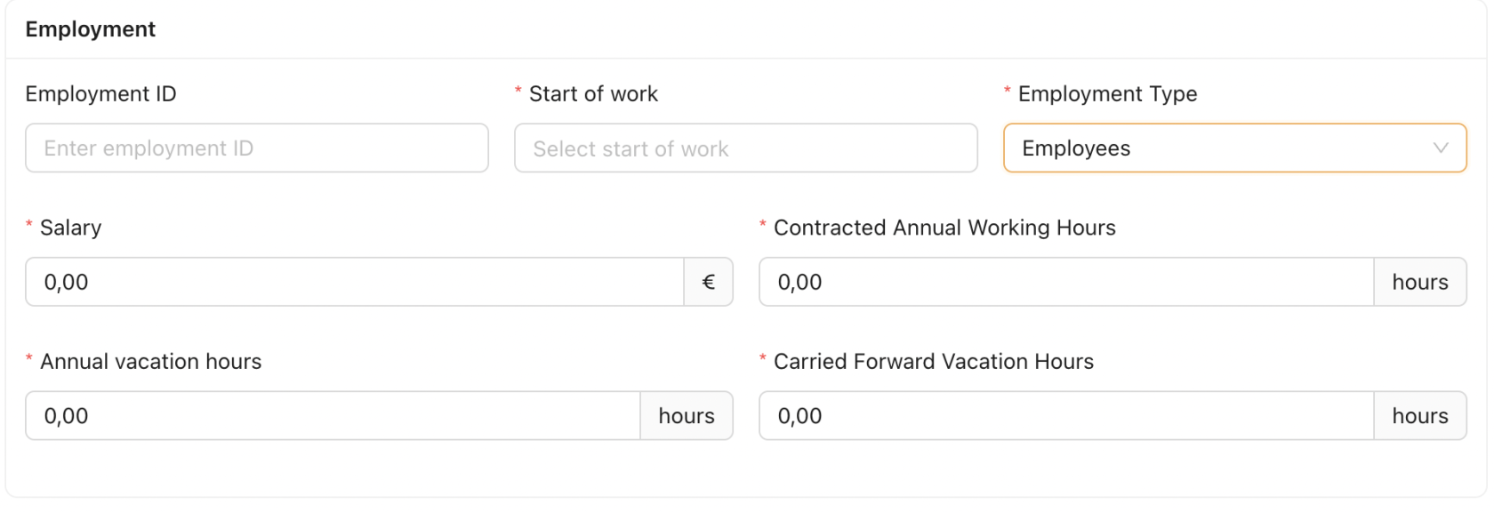Click the Contracted Annual Working Hours label
Image resolution: width=1494 pixels, height=512 pixels.
(944, 228)
